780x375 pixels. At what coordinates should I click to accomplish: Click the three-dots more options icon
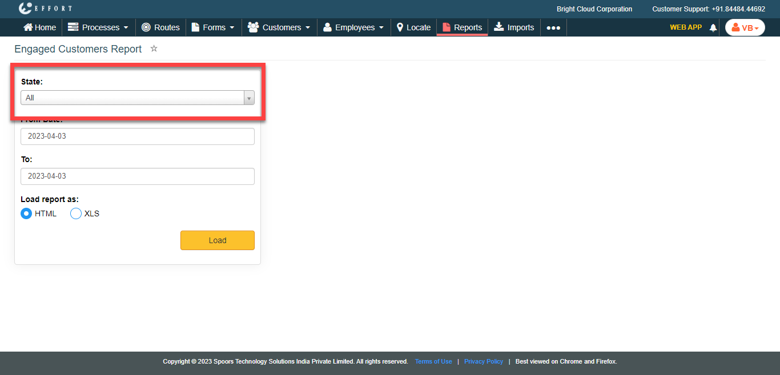pos(553,27)
